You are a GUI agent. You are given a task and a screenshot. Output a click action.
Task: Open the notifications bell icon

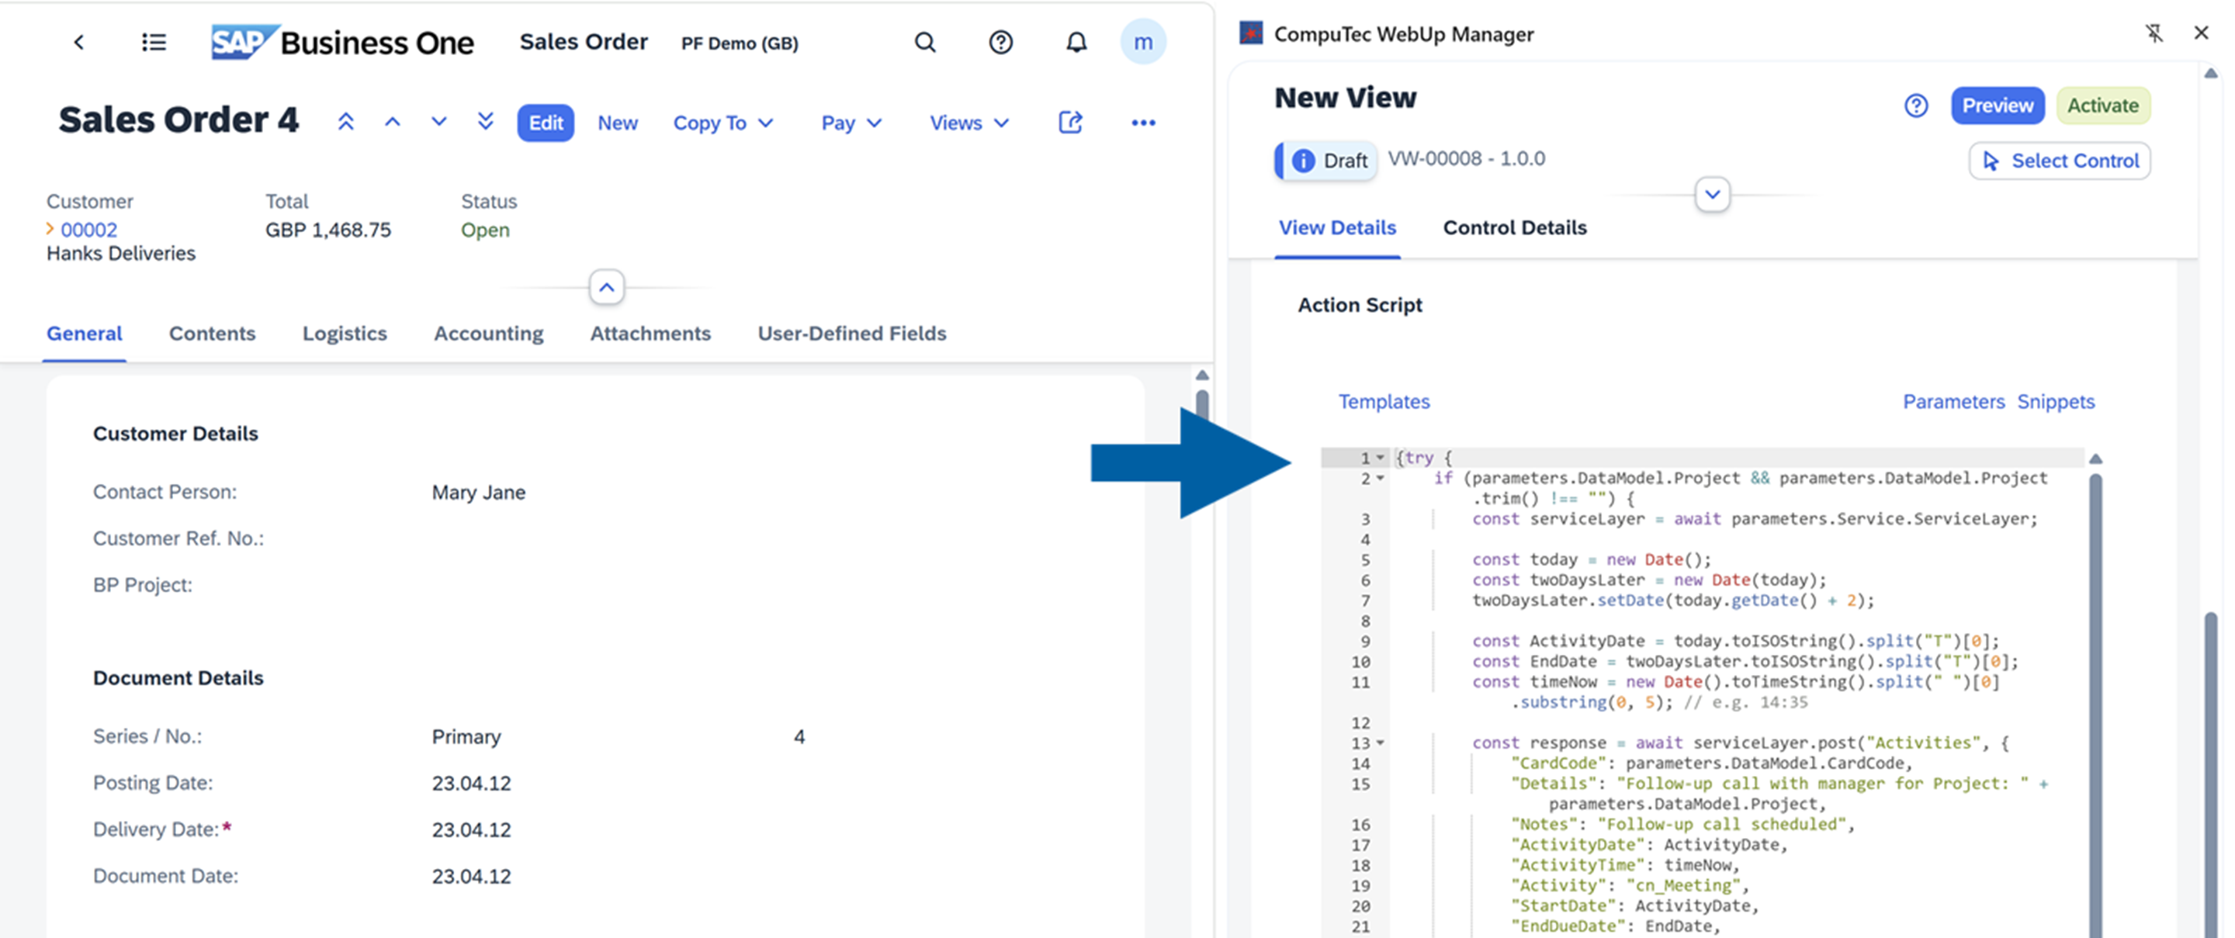point(1076,42)
